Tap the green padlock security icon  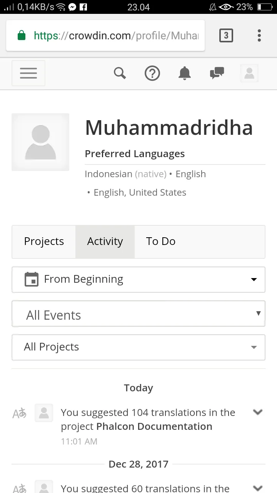pyautogui.click(x=22, y=36)
